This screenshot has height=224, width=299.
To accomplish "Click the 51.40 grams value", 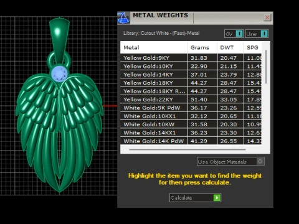I will [x=199, y=100].
